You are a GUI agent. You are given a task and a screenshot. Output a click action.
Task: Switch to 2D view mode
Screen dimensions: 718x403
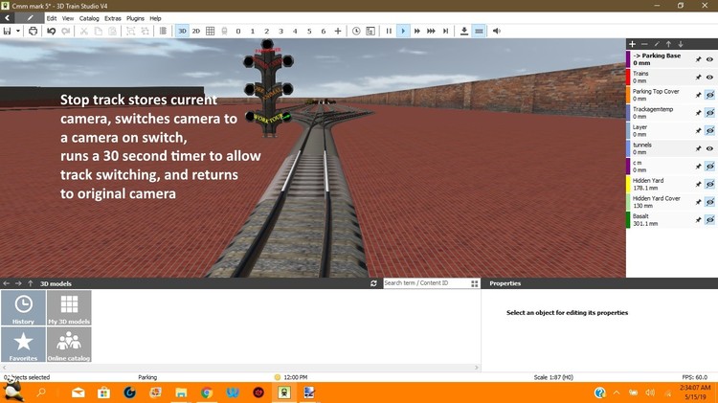pos(196,32)
